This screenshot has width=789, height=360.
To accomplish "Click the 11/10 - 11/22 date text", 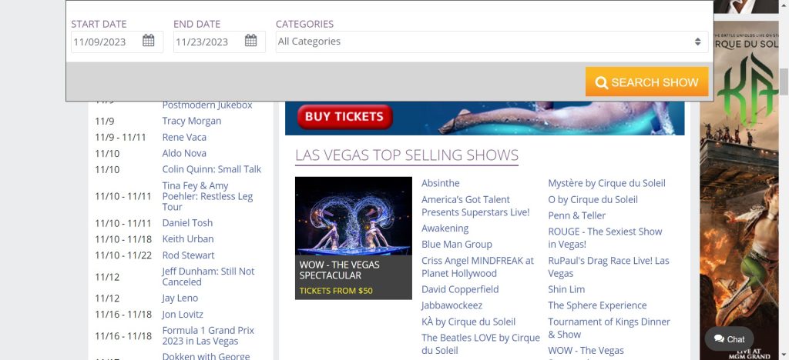I will click(x=123, y=255).
